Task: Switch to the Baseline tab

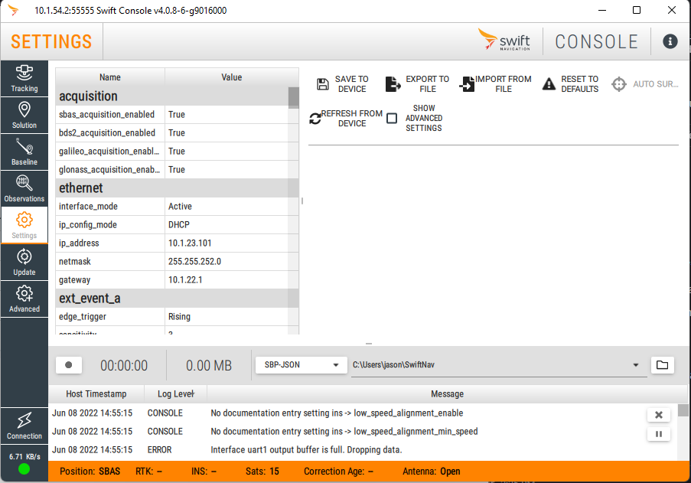Action: click(x=24, y=152)
